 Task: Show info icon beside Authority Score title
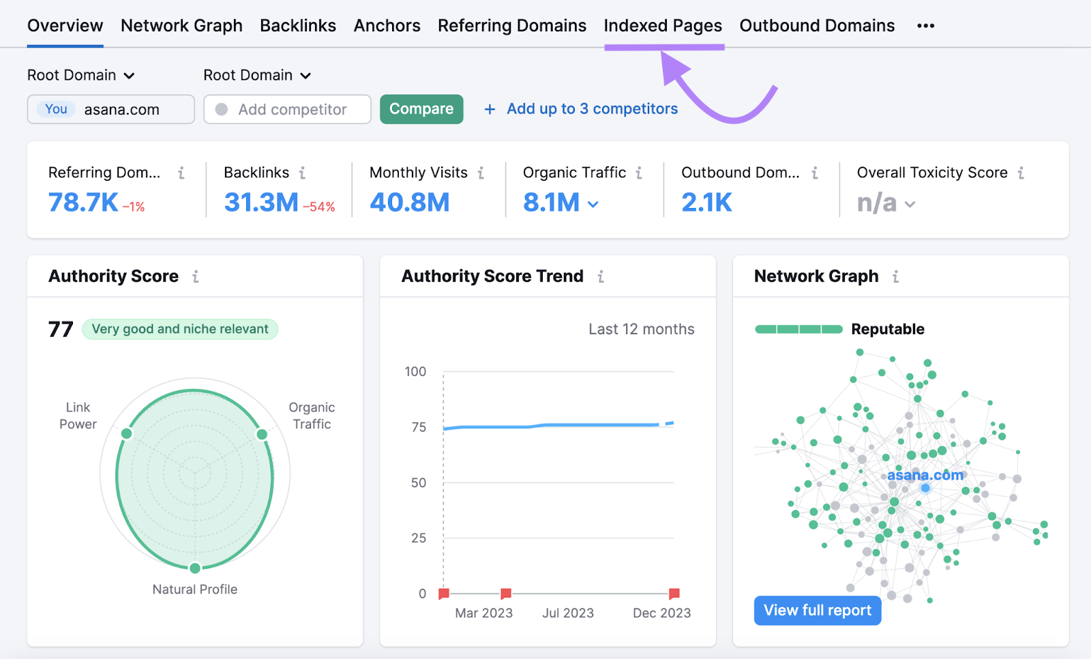point(196,277)
